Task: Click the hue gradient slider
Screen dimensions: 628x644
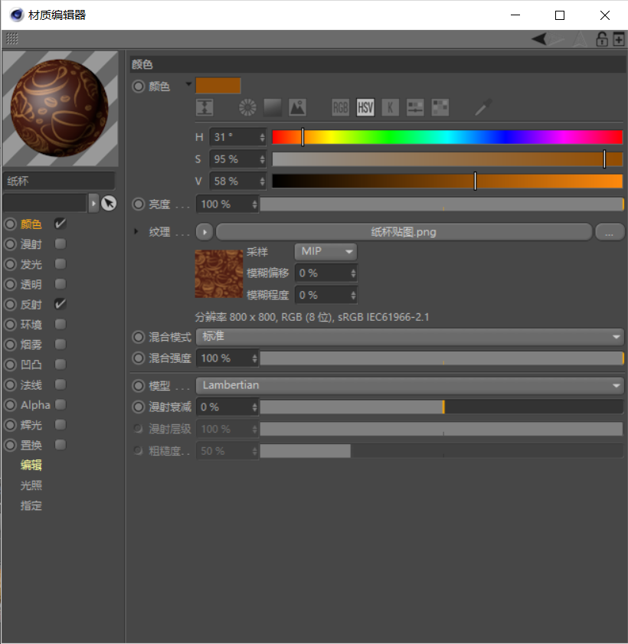Action: (x=447, y=137)
